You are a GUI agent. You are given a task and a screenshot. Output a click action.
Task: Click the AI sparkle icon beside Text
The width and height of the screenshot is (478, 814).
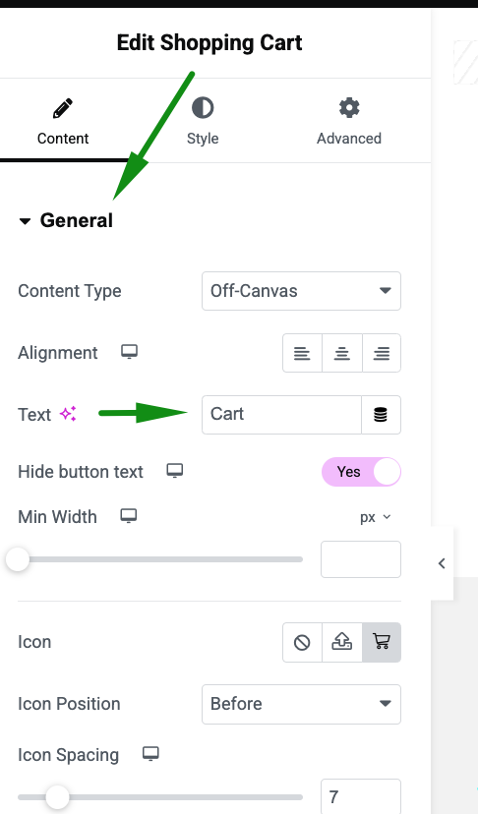[68, 414]
